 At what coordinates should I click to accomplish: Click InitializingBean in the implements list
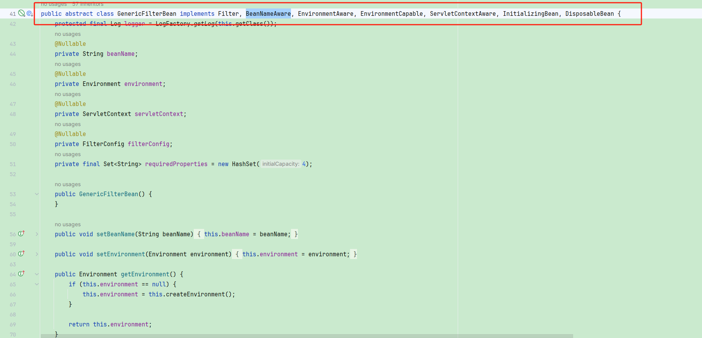pos(530,14)
